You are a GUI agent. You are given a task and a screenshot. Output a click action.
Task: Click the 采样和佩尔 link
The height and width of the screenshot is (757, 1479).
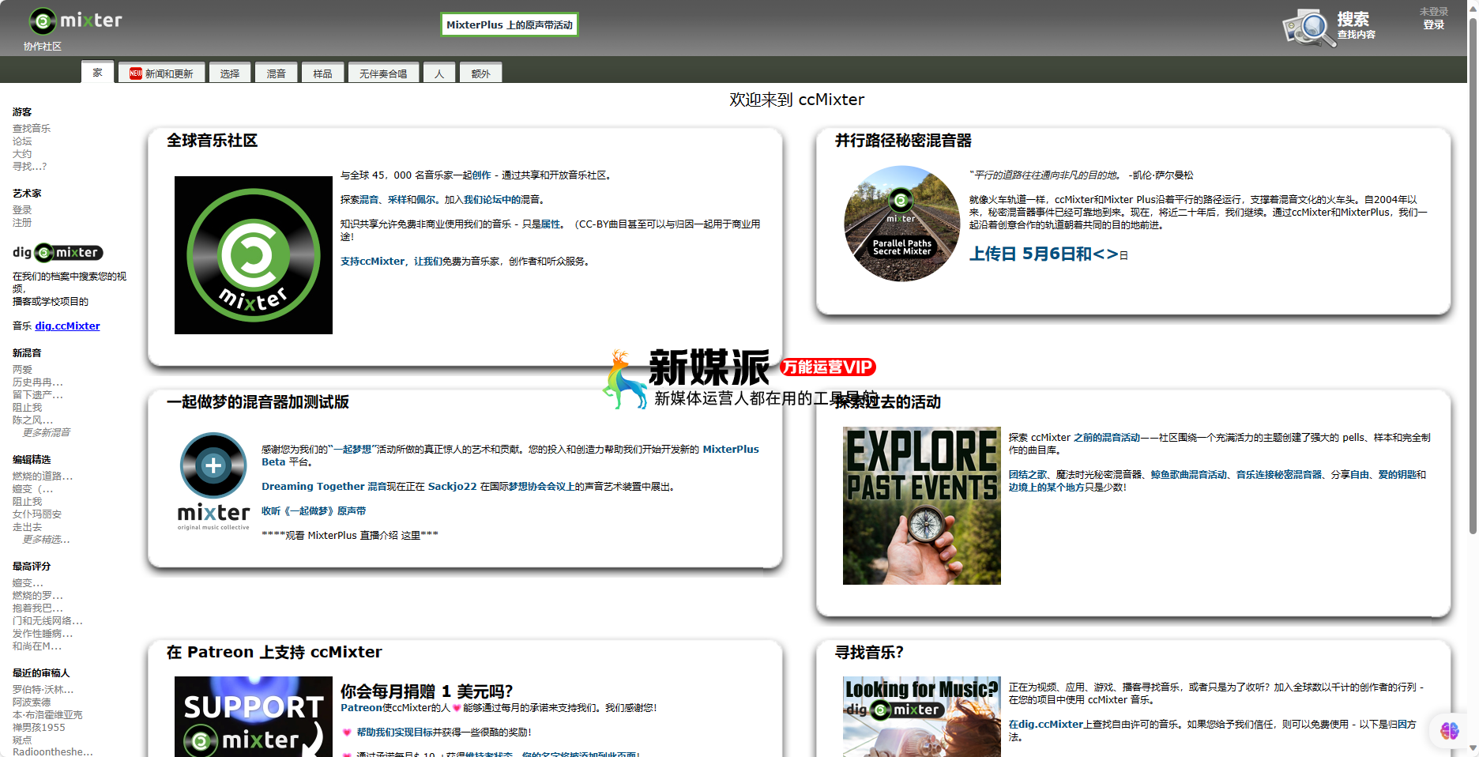point(412,199)
